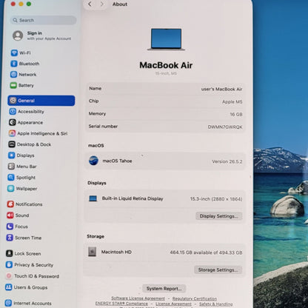The height and width of the screenshot is (308, 308).
Task: Open the Spotlight icon
Action: tap(11, 178)
